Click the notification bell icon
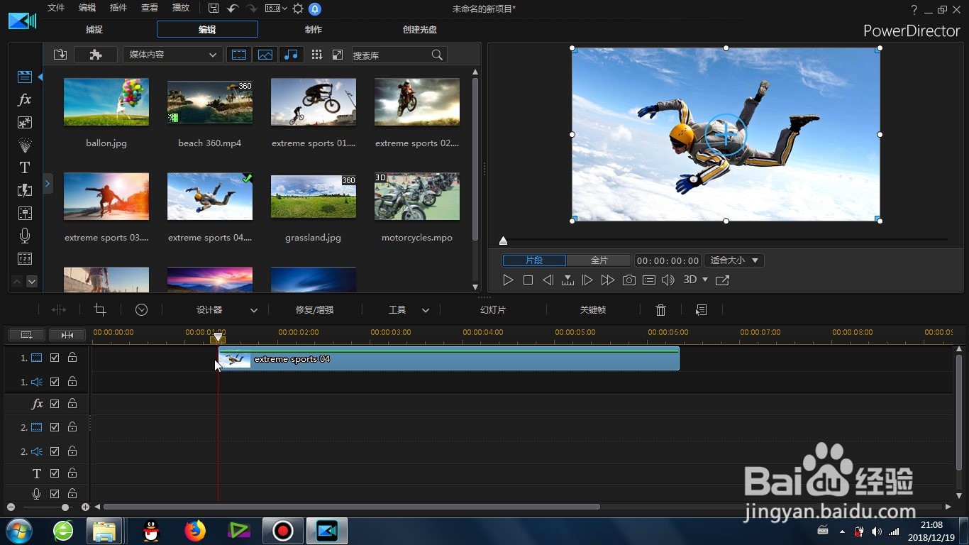 click(x=315, y=9)
